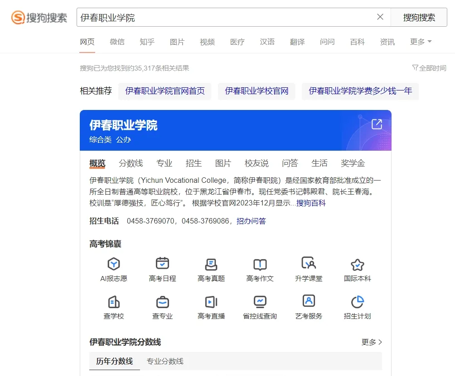The image size is (455, 376).
Task: Click the 伊春职业学院官网首页 related suggestion
Action: pos(165,91)
